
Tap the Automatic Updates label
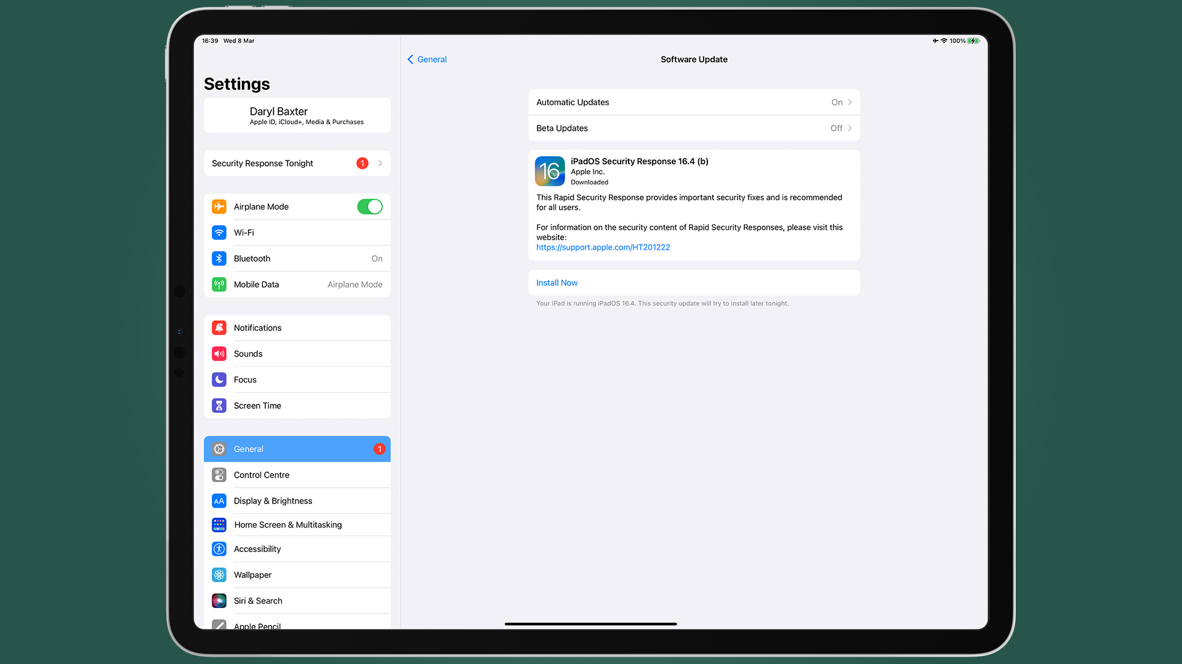pos(573,102)
